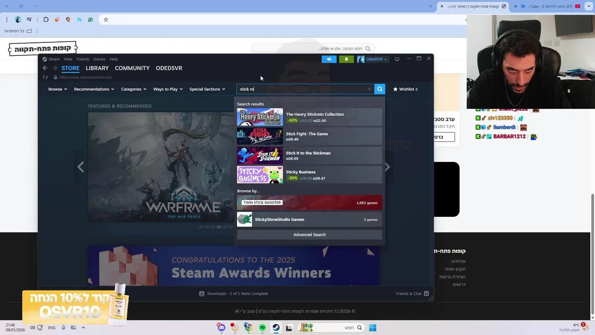The image size is (595, 335).
Task: Clear the Steam search box text
Action: [x=369, y=89]
